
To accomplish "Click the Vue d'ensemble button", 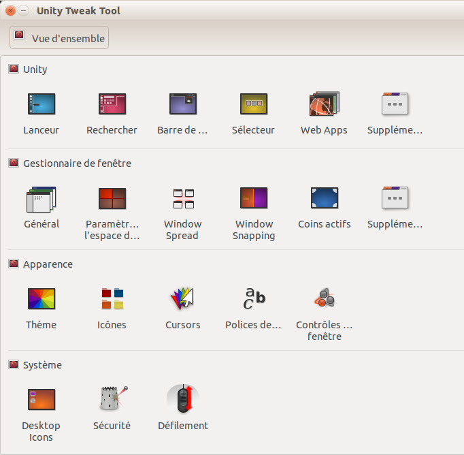I will 59,37.
